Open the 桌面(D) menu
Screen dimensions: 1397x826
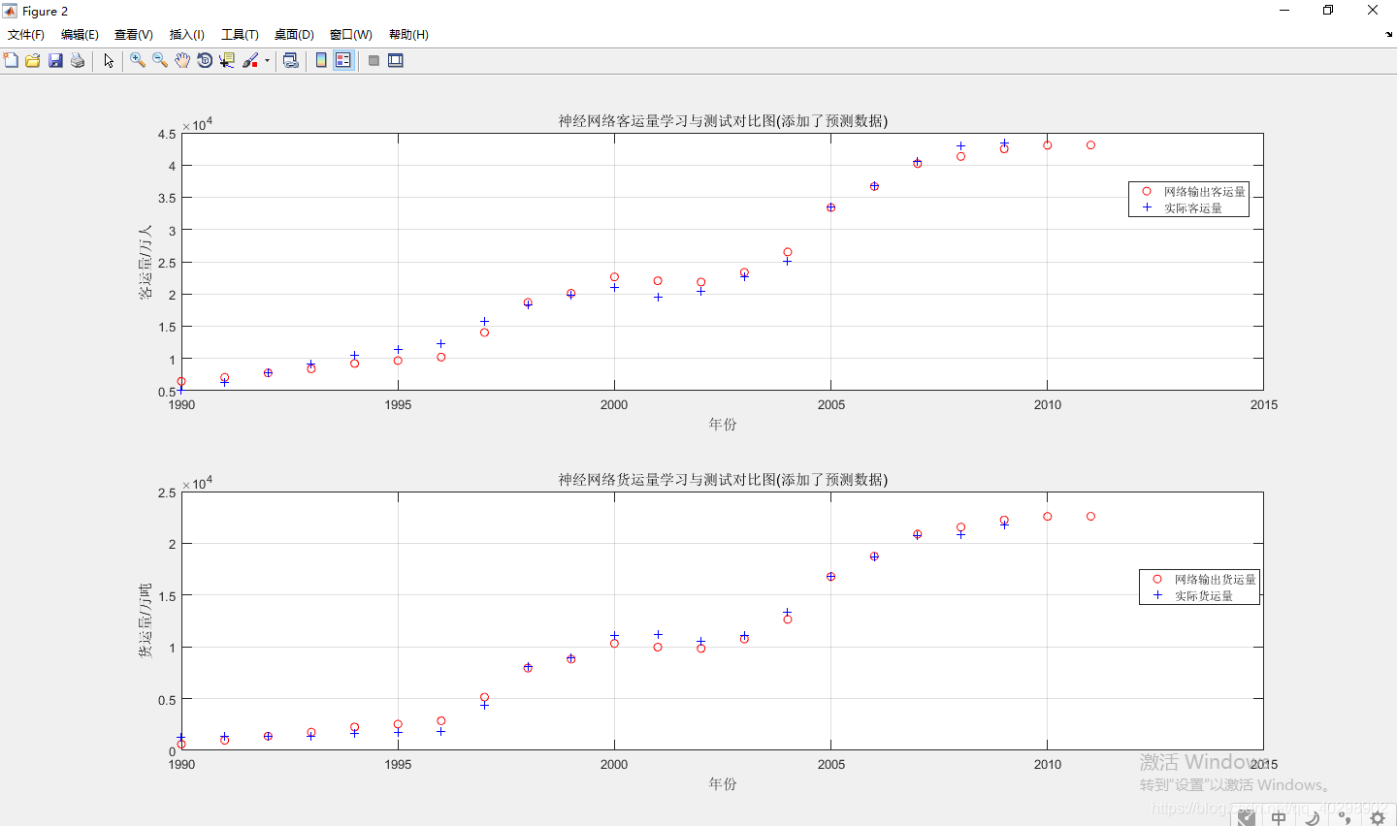click(x=294, y=34)
